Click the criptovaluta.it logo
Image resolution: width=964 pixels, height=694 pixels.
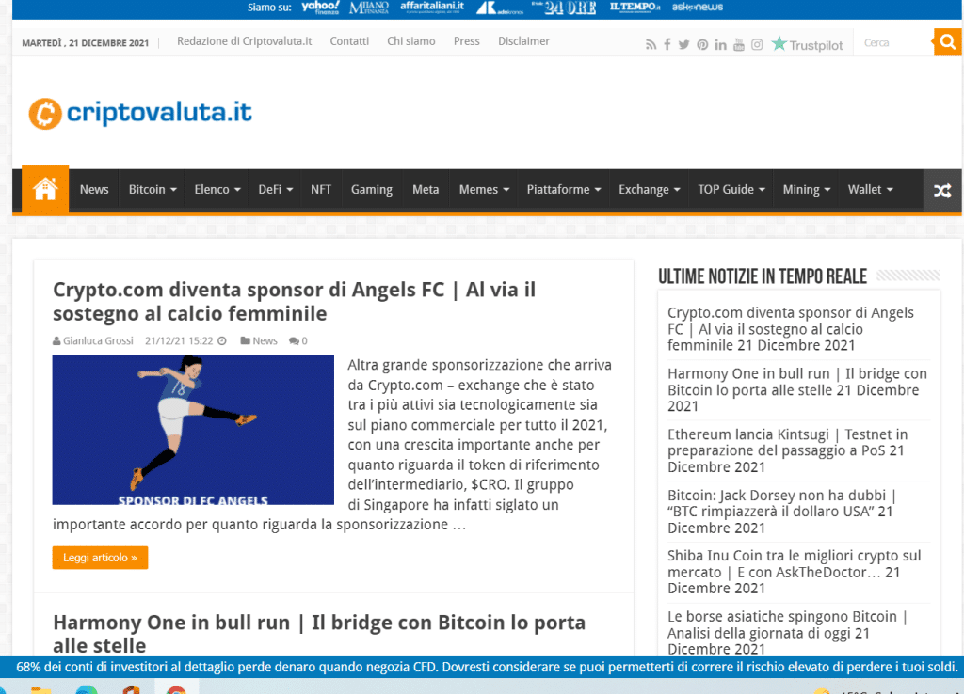pos(139,111)
